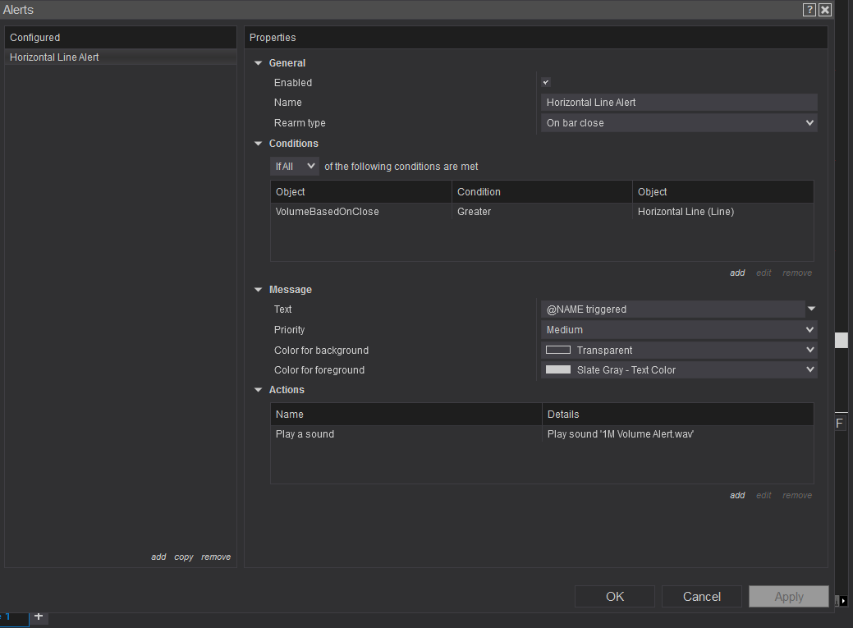The image size is (853, 628).
Task: Click the background color Transparent swatch
Action: [x=558, y=351]
